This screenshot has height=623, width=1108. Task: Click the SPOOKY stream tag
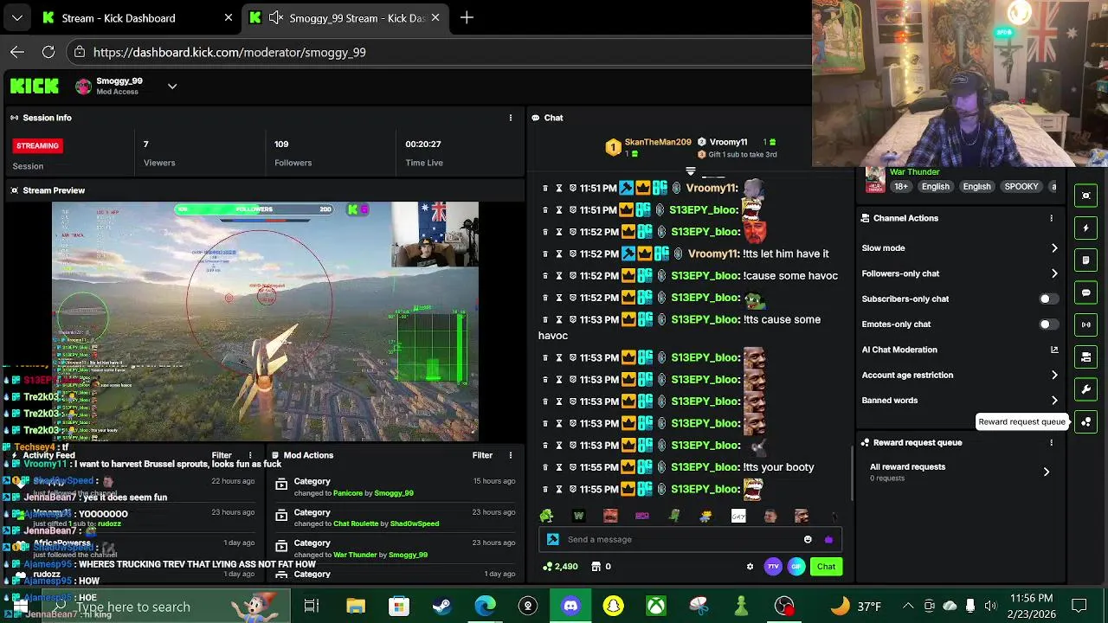pos(1021,187)
